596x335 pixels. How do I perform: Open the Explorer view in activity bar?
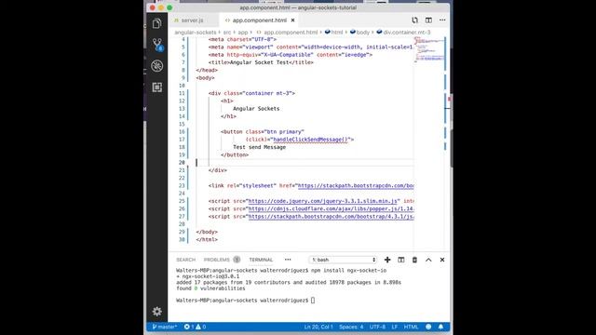(157, 23)
